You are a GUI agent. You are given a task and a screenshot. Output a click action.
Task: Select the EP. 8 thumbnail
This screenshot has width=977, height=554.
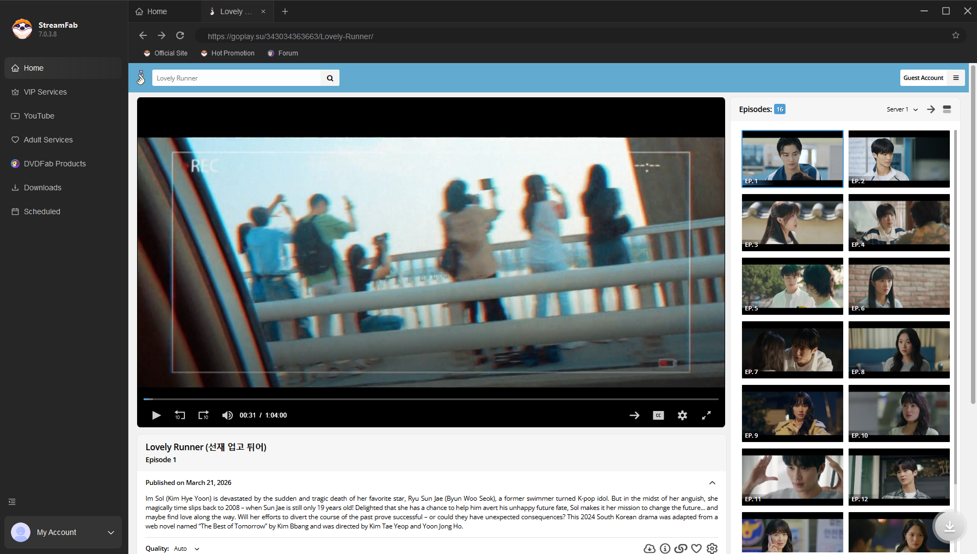coord(899,350)
